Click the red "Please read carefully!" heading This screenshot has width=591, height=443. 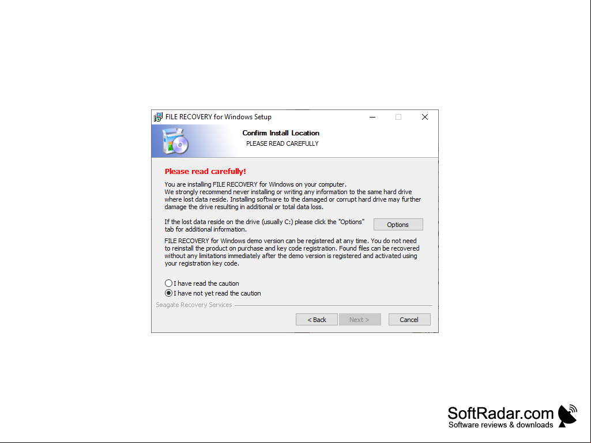[x=205, y=172]
